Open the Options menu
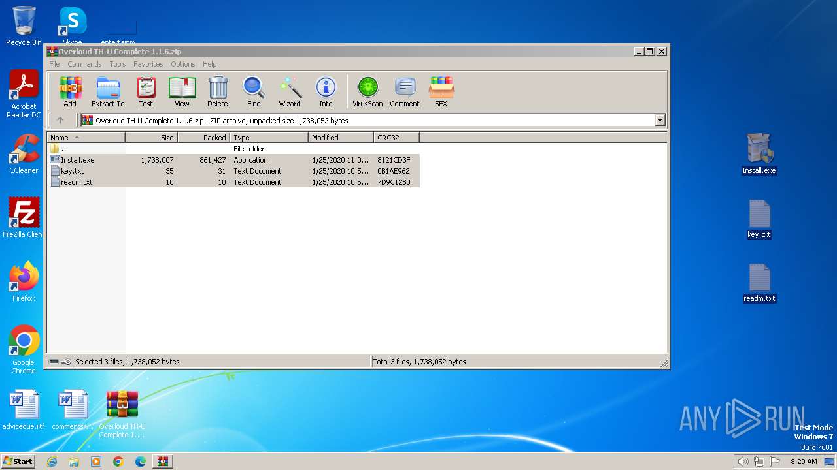 [x=183, y=64]
